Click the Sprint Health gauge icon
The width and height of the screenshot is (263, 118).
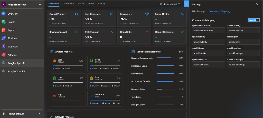point(183,14)
